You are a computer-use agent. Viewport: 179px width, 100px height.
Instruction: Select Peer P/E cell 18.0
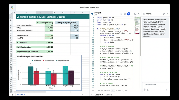click(x=49, y=38)
